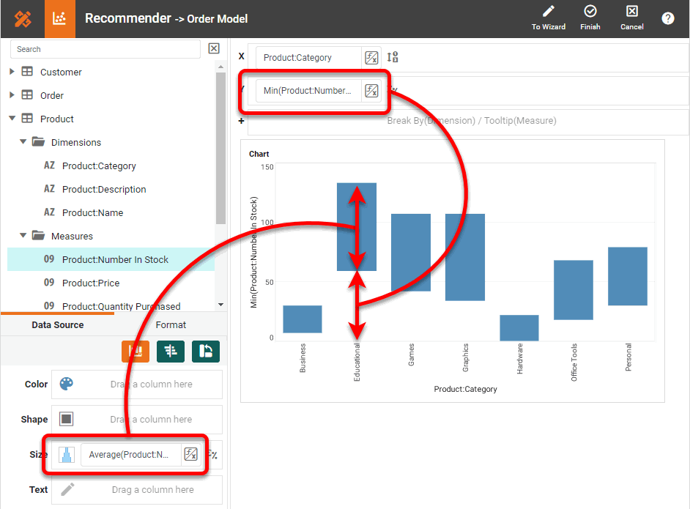Screen dimensions: 690x509
Task: Expand the Customer table node
Action: [x=12, y=72]
